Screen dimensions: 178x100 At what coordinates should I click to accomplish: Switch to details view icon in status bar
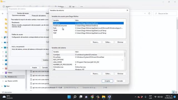pos(173,92)
